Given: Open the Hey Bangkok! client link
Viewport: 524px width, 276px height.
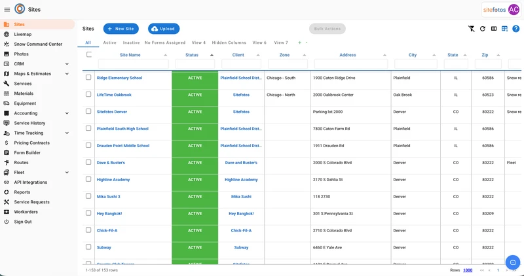Looking at the screenshot, I should tap(241, 214).
